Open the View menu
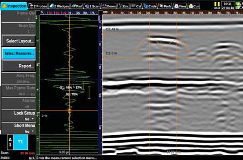The height and width of the screenshot is (160, 243). pyautogui.click(x=181, y=6)
